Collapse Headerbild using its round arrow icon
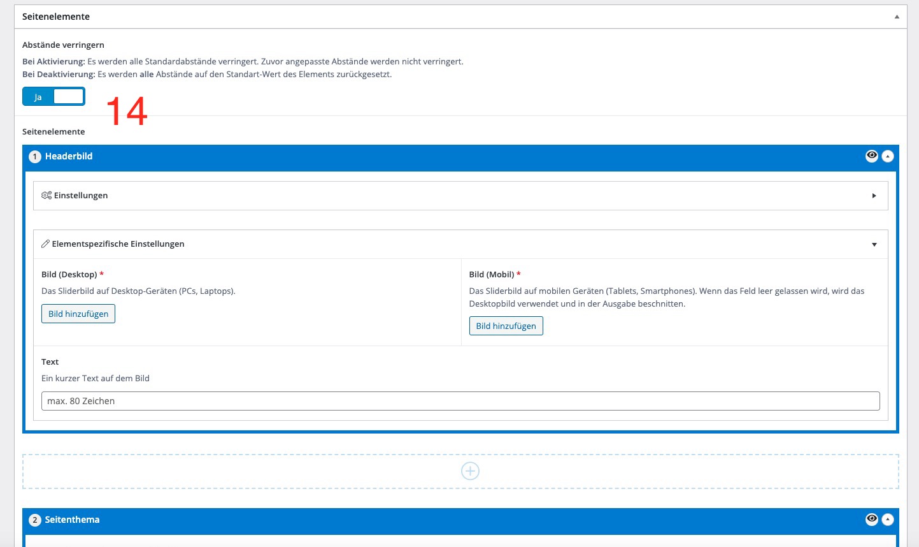Viewport: 919px width, 547px height. [x=888, y=156]
